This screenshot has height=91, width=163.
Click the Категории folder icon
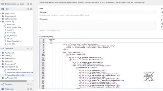[x=3, y=89]
